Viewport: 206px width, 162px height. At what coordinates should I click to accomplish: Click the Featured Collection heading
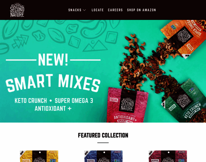(103, 135)
